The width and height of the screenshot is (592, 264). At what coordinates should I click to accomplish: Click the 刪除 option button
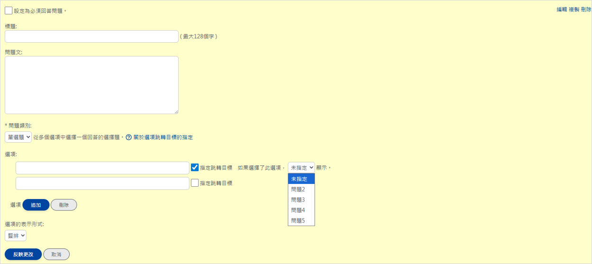tap(64, 205)
